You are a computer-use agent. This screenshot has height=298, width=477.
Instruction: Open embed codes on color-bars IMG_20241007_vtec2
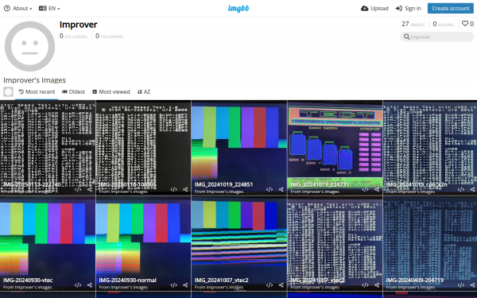click(270, 285)
